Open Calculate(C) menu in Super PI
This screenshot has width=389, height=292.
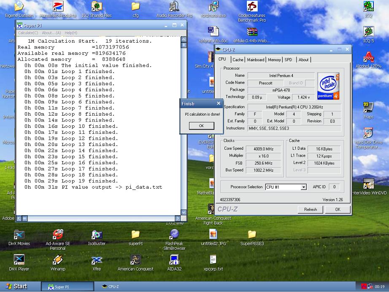click(28, 33)
